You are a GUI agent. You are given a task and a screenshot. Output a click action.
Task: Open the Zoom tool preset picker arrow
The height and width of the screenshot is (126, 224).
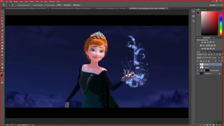6,5
